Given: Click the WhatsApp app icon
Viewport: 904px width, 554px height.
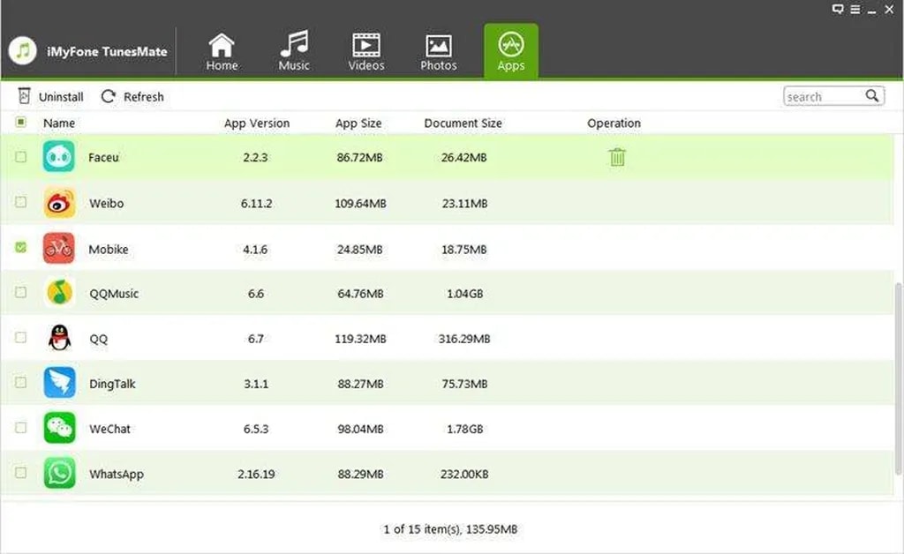Looking at the screenshot, I should (x=59, y=474).
